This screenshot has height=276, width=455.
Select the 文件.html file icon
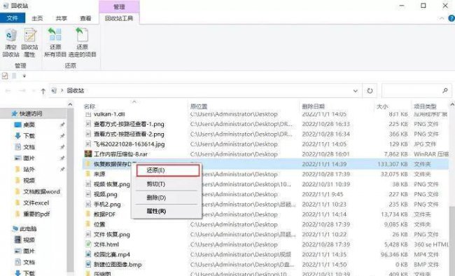[x=88, y=244]
